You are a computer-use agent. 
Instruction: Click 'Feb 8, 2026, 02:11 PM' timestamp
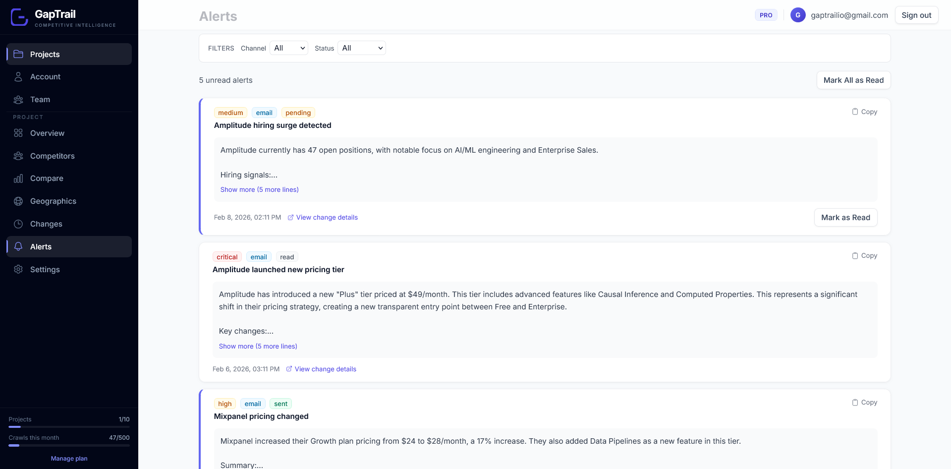click(x=247, y=217)
